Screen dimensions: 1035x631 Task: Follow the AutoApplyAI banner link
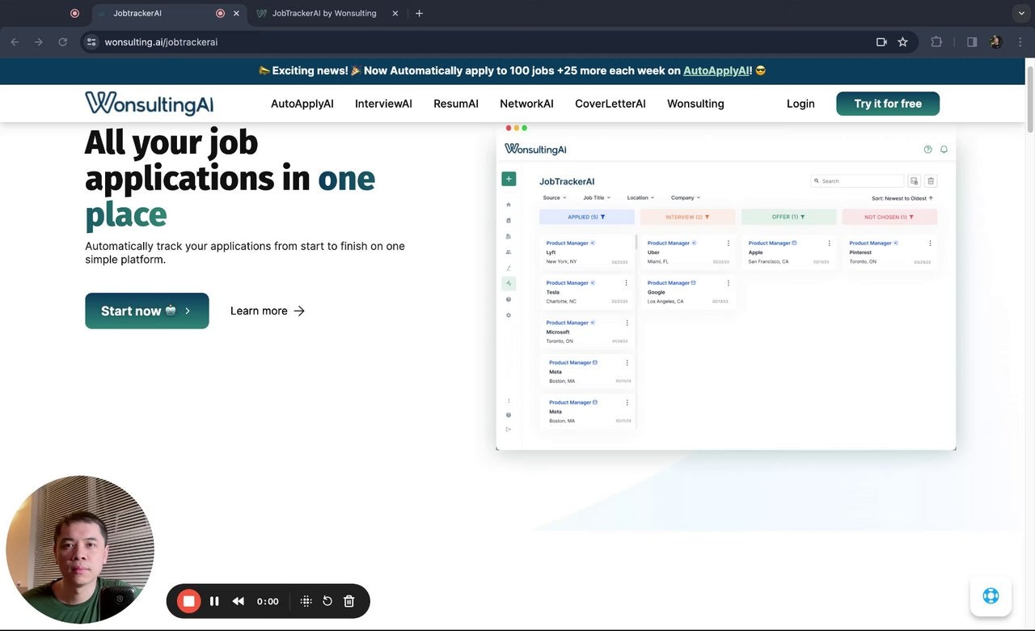coord(716,70)
